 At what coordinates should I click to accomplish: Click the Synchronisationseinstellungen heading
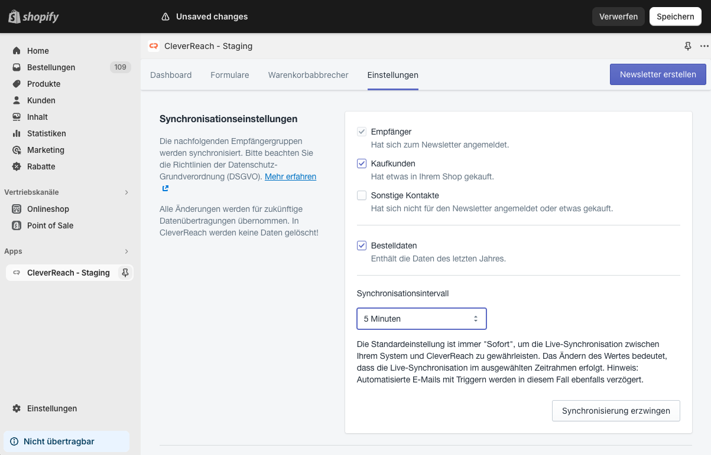click(228, 119)
